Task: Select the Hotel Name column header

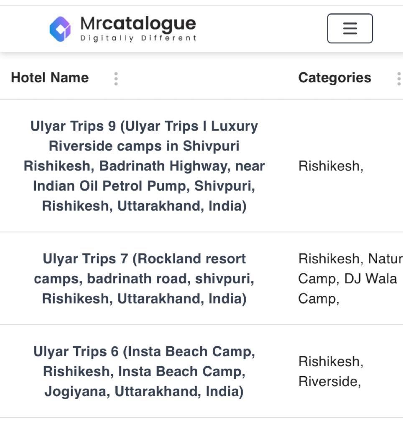Action: point(49,78)
